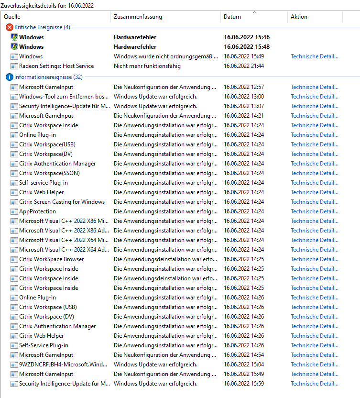Open Technische Details for Windows at 15:49
The width and height of the screenshot is (360, 398).
[315, 56]
